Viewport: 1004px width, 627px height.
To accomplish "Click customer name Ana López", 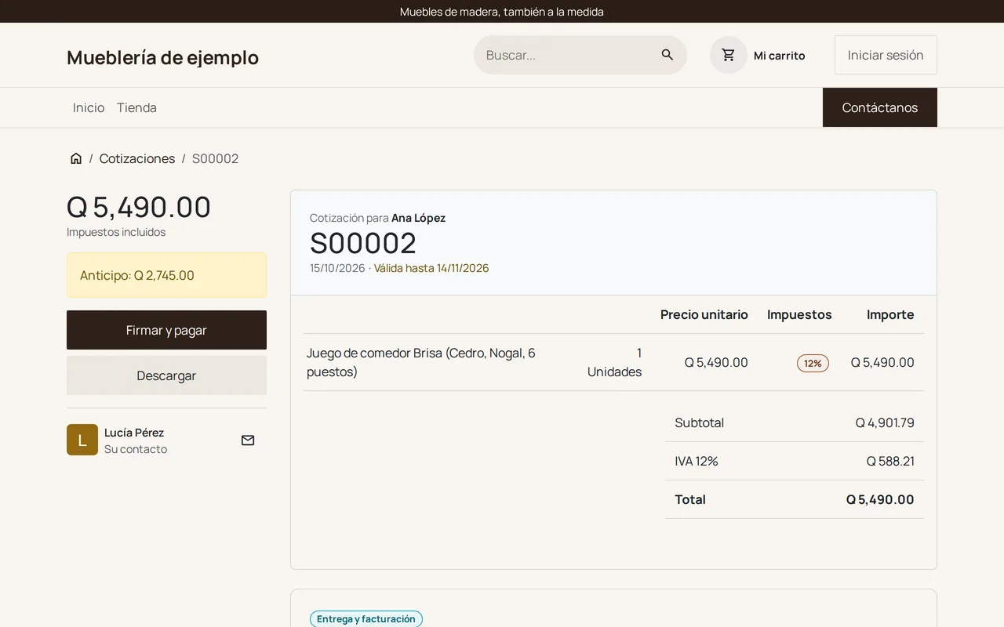I will click(x=419, y=218).
